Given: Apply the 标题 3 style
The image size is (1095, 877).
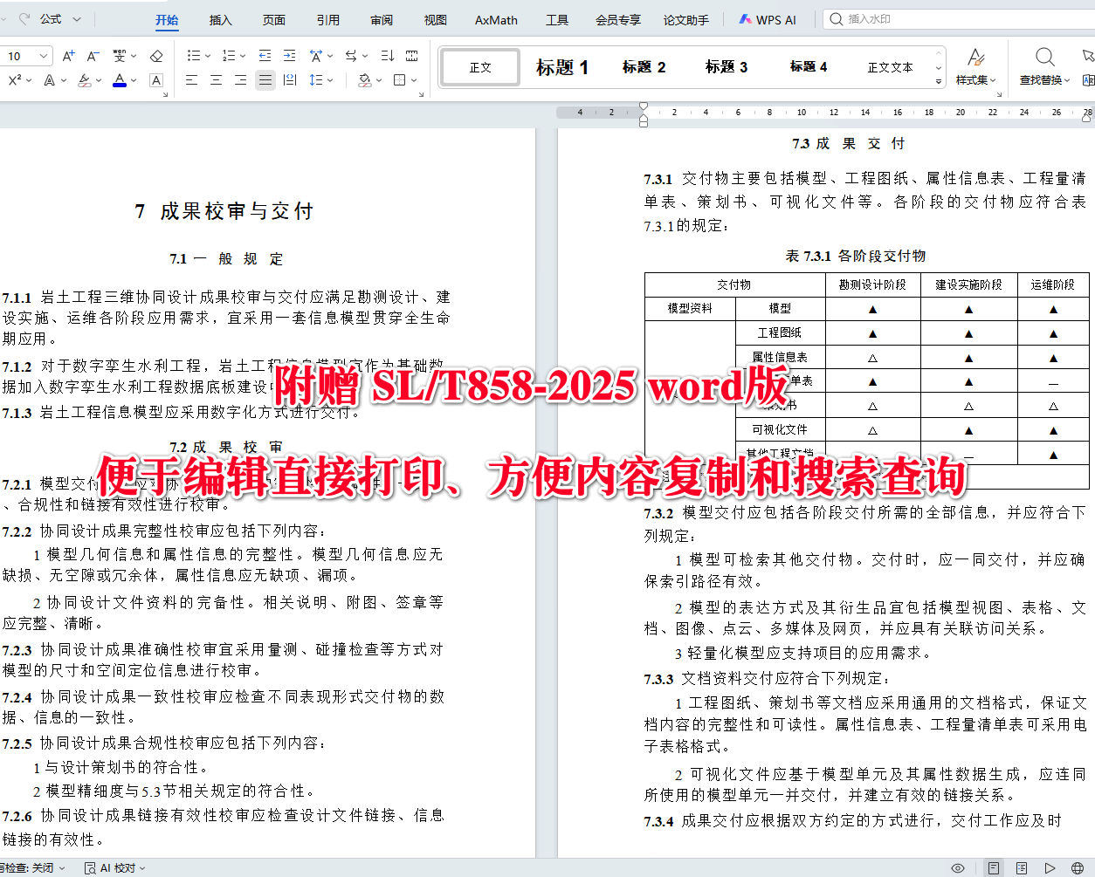Looking at the screenshot, I should click(x=727, y=67).
